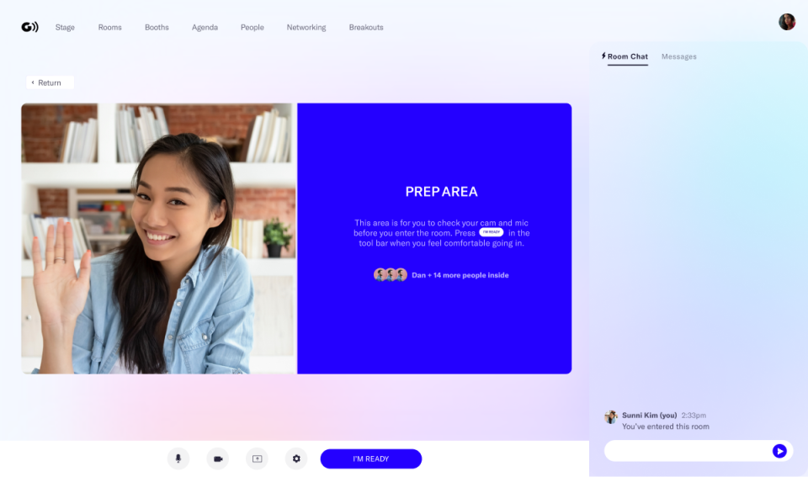The width and height of the screenshot is (808, 477).
Task: Open settings with the gear icon
Action: click(x=296, y=458)
